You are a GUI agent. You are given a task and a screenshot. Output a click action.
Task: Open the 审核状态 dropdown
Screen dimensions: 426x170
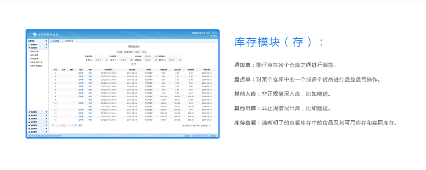pos(150,59)
